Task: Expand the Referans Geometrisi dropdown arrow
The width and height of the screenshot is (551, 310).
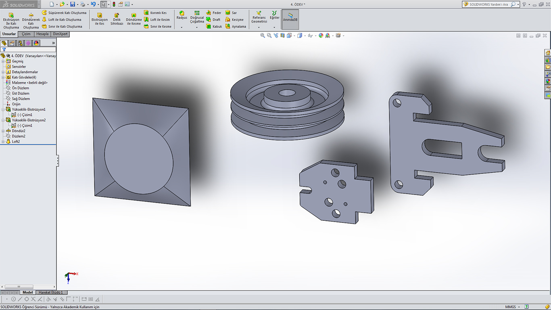Action: point(259,27)
